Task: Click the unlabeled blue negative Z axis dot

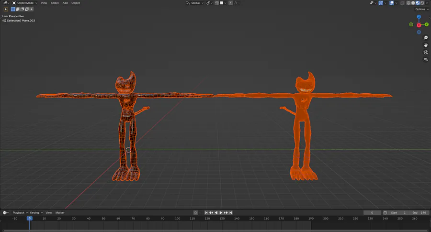Action: tap(419, 32)
